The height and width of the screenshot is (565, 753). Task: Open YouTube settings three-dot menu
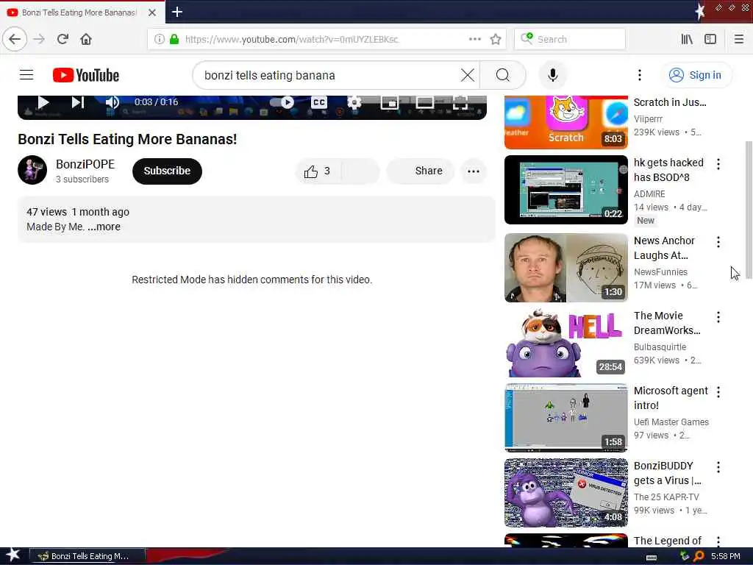[x=639, y=75]
